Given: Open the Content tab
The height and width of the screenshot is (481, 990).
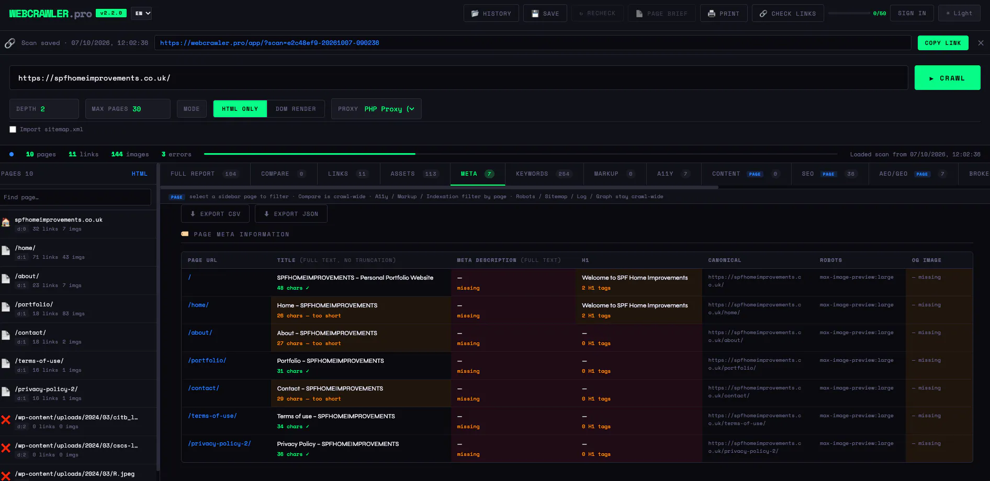Looking at the screenshot, I should coord(746,174).
